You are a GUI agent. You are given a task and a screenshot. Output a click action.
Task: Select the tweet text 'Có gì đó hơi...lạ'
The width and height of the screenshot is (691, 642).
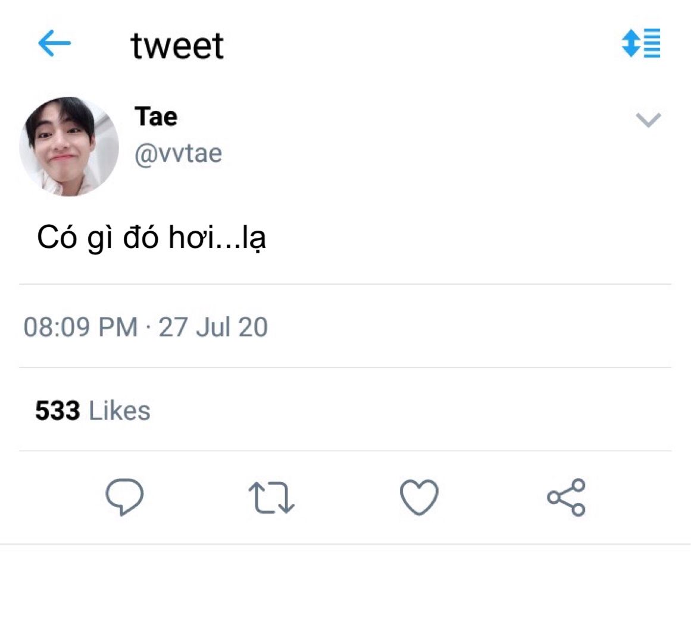click(x=151, y=238)
